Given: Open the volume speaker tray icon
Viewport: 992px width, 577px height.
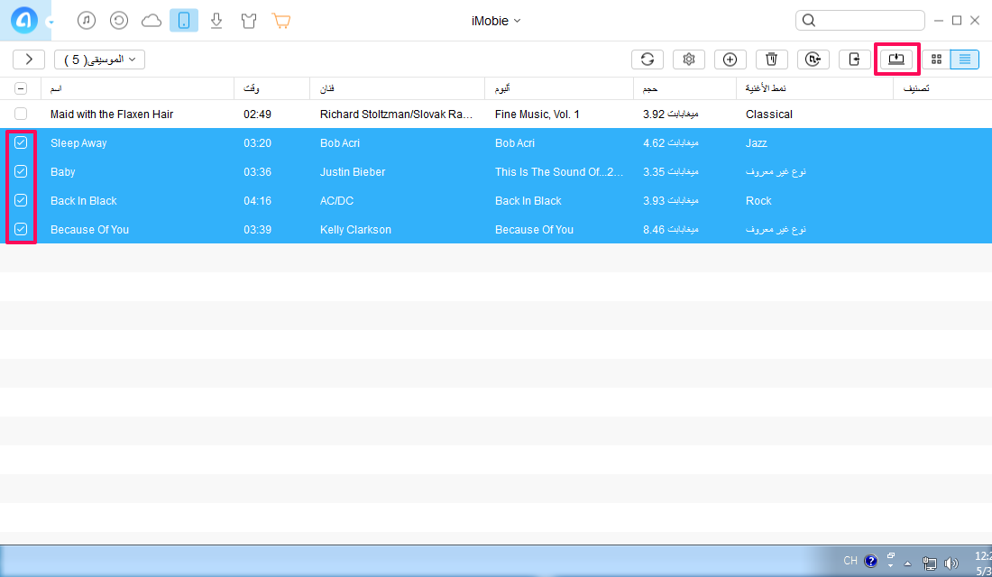Looking at the screenshot, I should [951, 563].
